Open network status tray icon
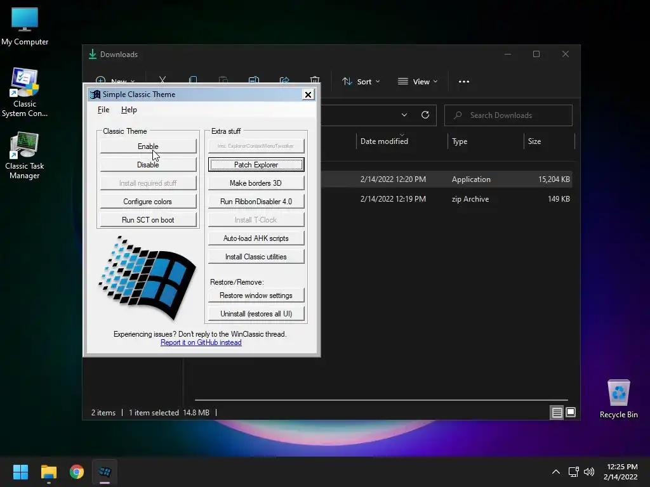Screen dimensions: 650x487 [574, 472]
